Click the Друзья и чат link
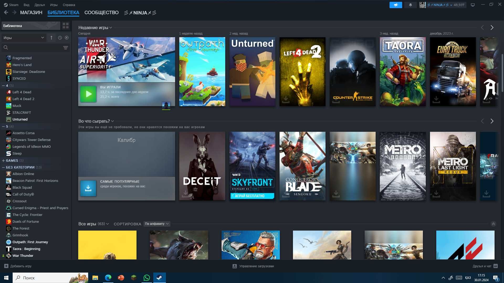This screenshot has width=504, height=283. pyautogui.click(x=482, y=266)
